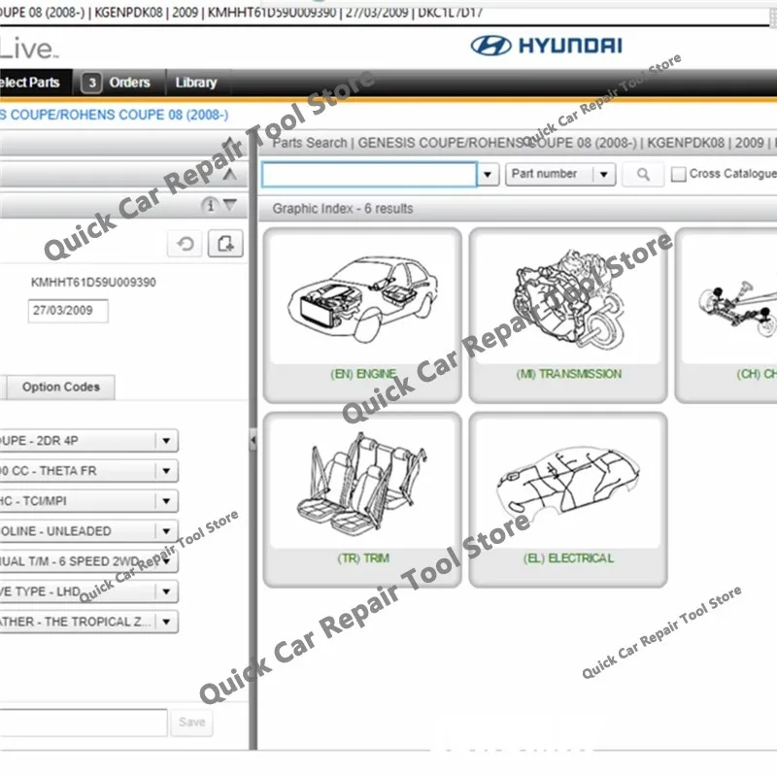Open the Part number search type dropdown
Viewport: 777px width, 777px height.
560,175
